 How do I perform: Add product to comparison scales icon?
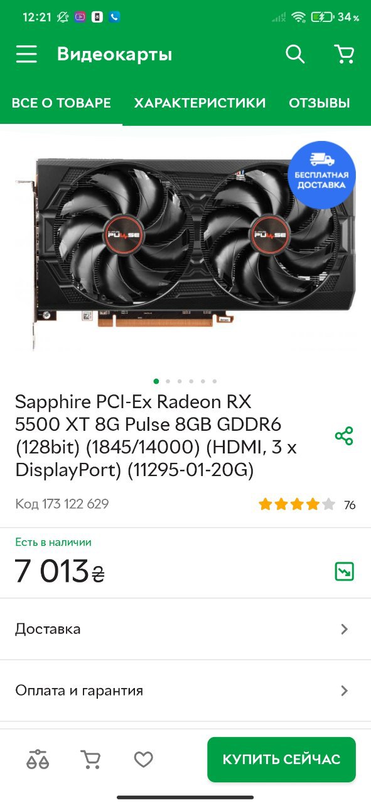pyautogui.click(x=38, y=760)
